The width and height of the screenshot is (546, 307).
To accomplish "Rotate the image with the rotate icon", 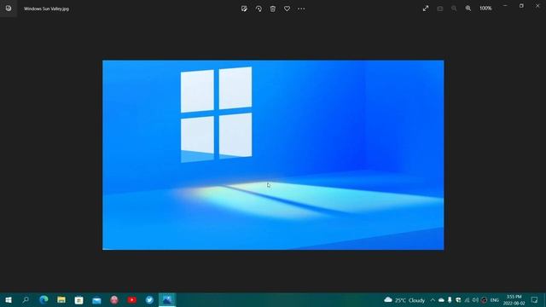I will 258,9.
